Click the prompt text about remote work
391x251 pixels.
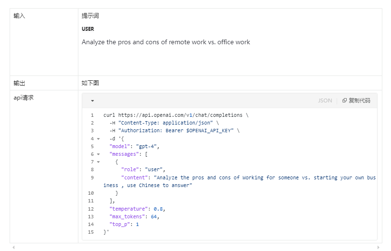[166, 42]
